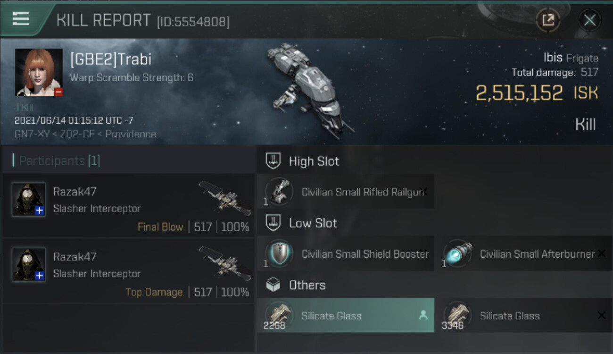
Task: Click the High Slot section header
Action: (x=314, y=161)
